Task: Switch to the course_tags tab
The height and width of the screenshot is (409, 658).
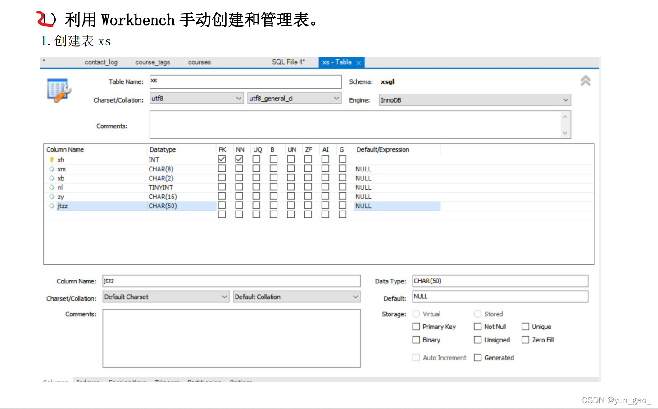Action: click(x=153, y=63)
